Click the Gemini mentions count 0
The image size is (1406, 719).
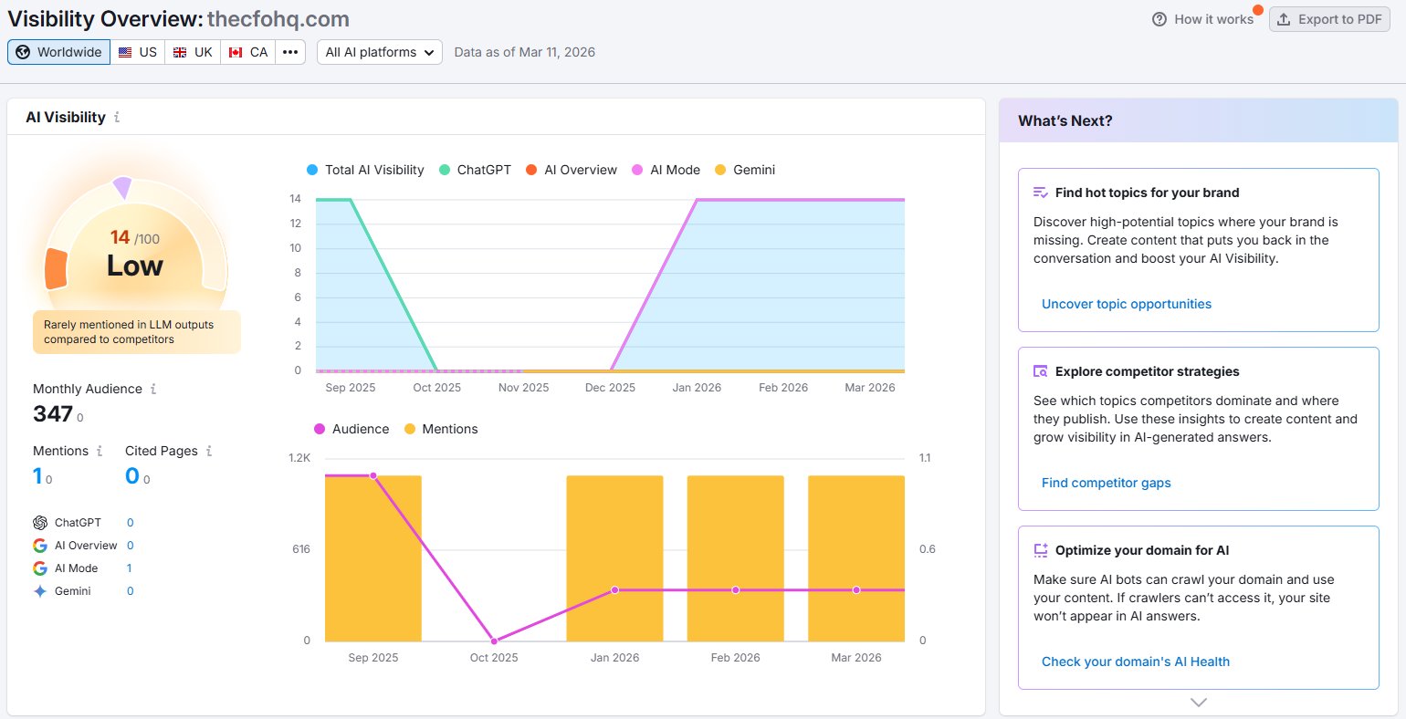pyautogui.click(x=131, y=591)
